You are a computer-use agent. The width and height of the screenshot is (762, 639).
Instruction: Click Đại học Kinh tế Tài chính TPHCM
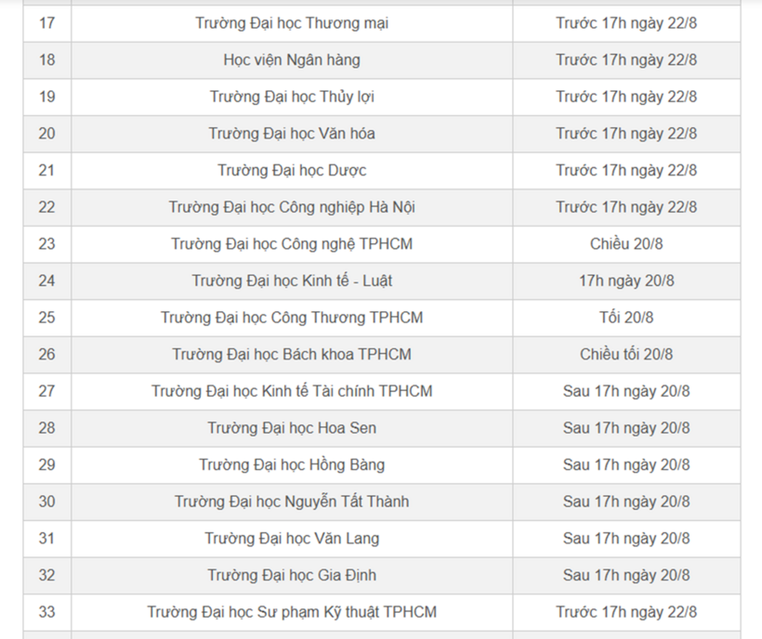[292, 391]
